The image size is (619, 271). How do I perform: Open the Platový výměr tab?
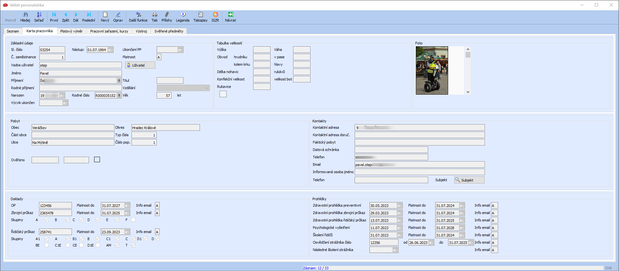(x=71, y=31)
